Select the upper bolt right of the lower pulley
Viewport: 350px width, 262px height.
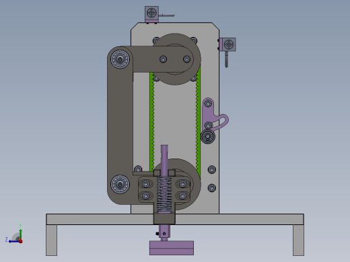click(212, 169)
